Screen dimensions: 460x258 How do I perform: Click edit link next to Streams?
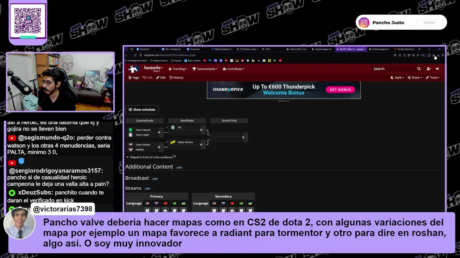[147, 189]
